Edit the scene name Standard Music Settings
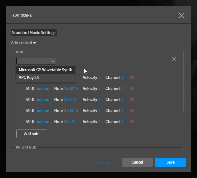Screen dimensions: 197x178 (x=34, y=33)
